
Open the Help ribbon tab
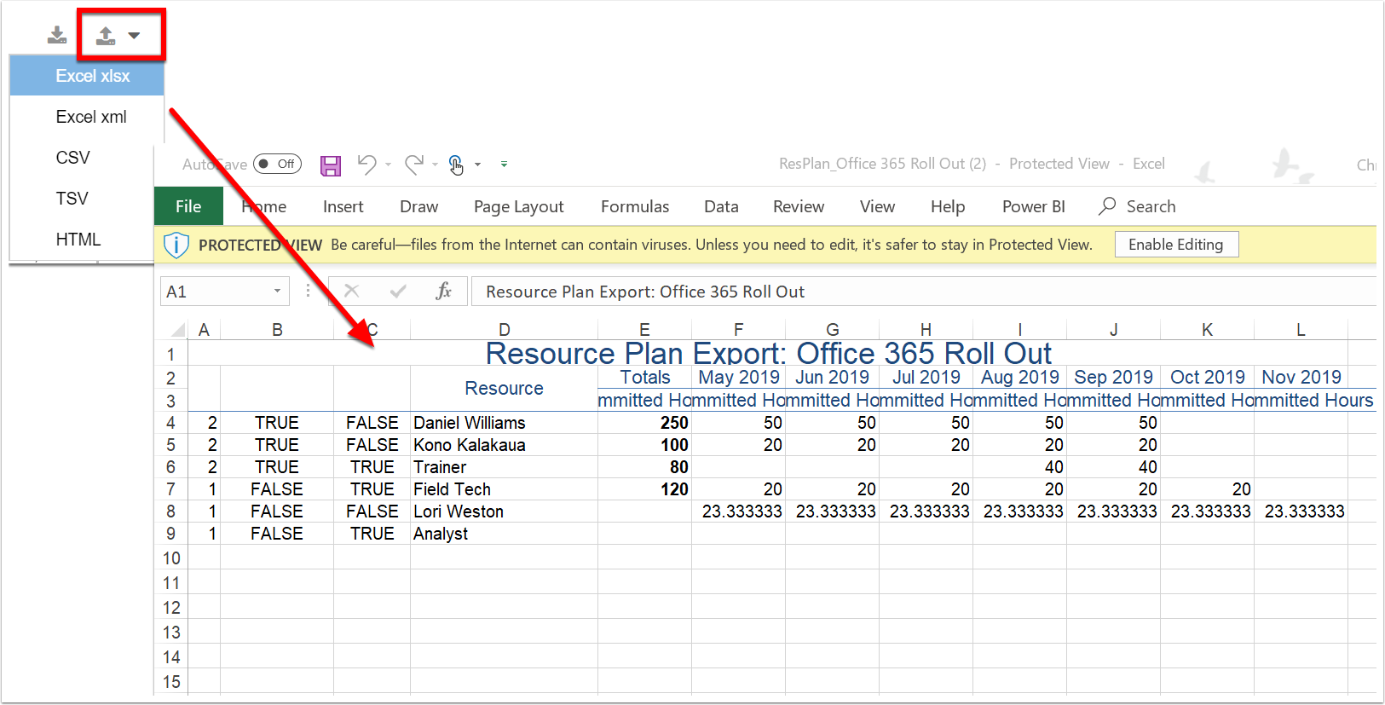948,206
